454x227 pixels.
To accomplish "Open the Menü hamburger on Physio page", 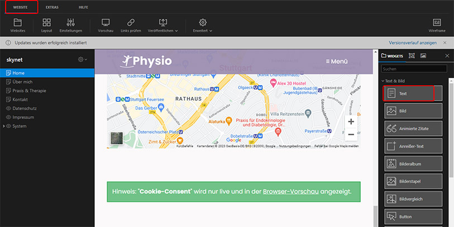I will click(337, 62).
